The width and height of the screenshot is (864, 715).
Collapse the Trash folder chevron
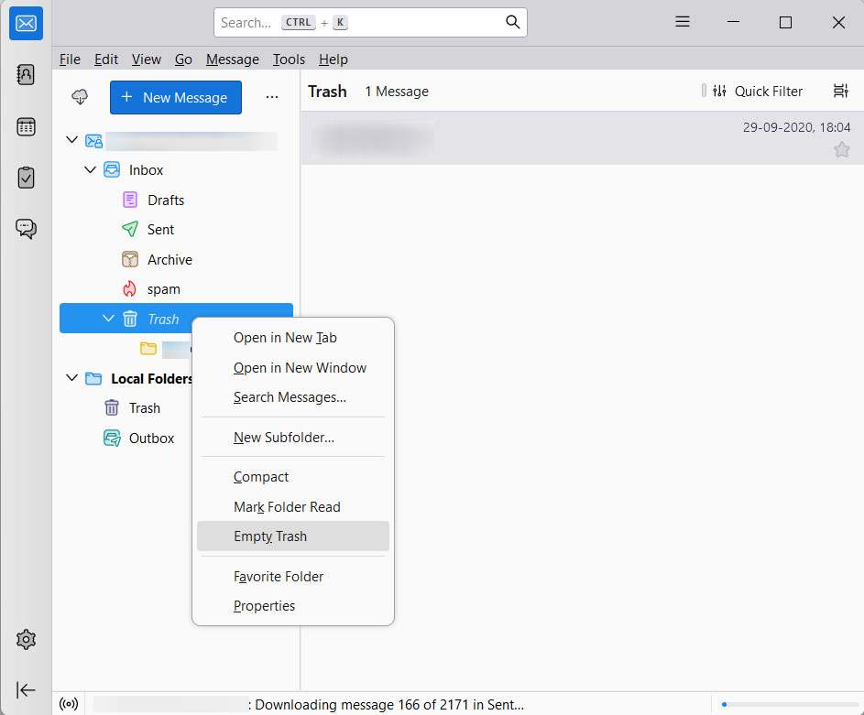(x=109, y=319)
